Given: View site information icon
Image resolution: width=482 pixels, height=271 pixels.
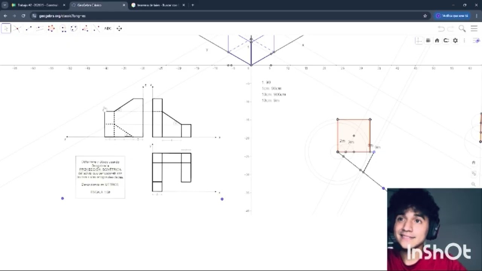Looking at the screenshot, I should (34, 16).
